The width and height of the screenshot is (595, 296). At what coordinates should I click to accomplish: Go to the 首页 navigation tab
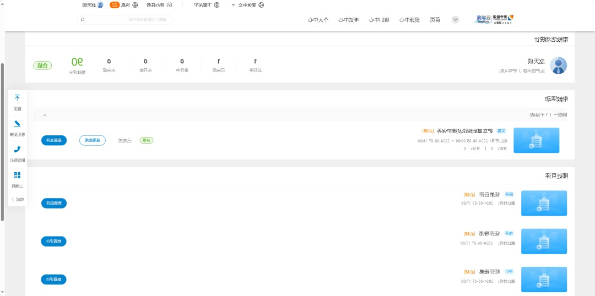435,20
